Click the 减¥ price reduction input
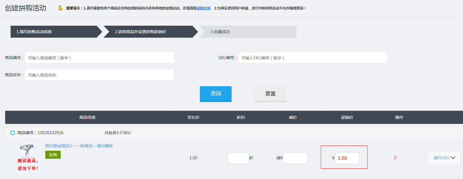 click(x=295, y=158)
